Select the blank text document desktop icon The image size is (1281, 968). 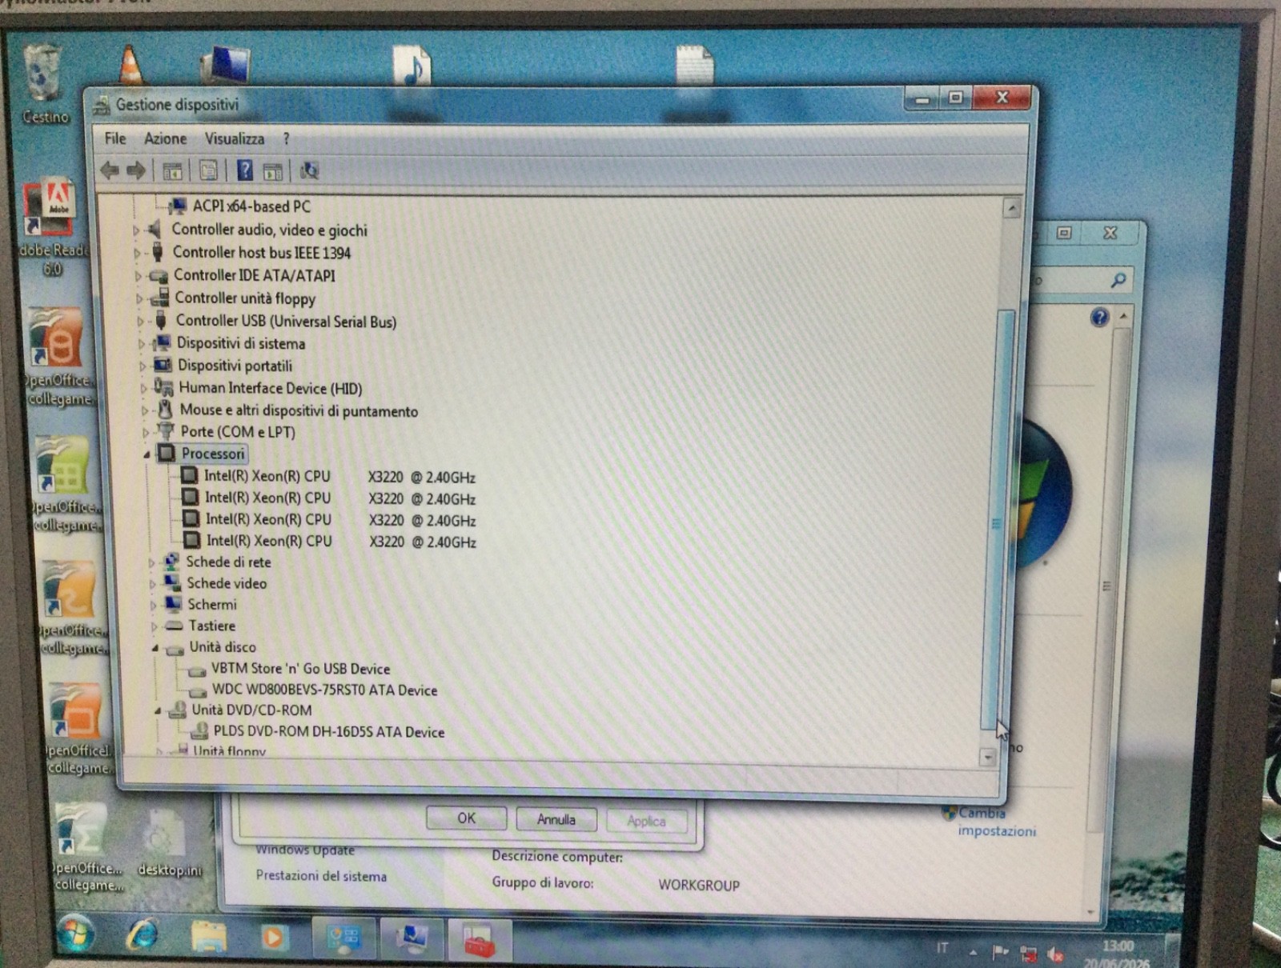(694, 64)
